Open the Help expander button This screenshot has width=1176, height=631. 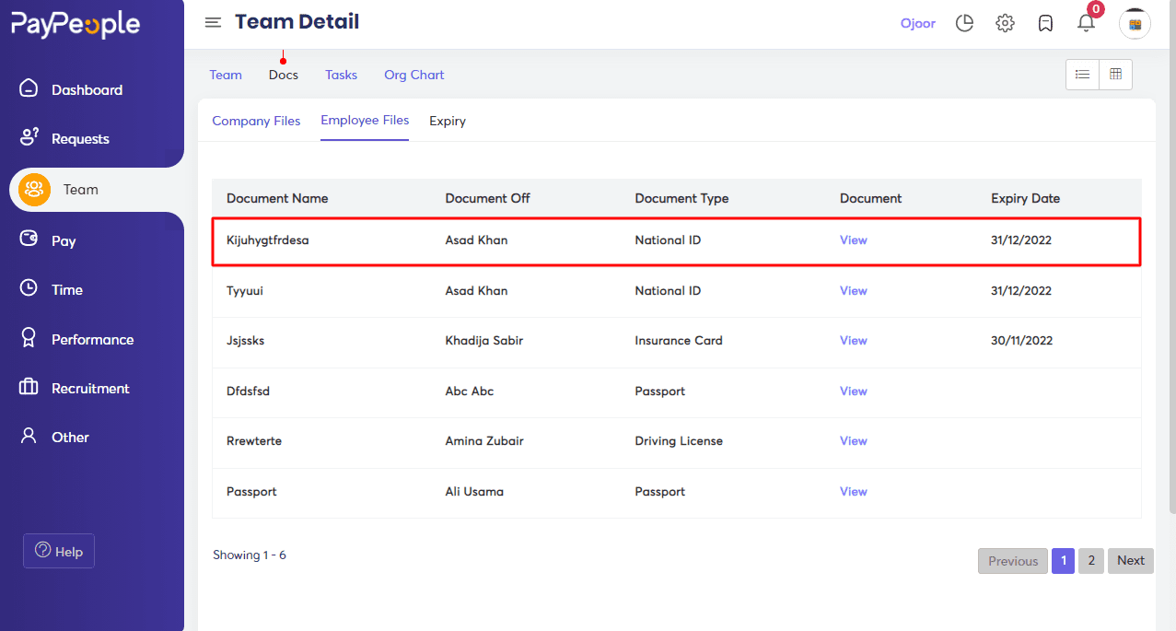tap(58, 550)
